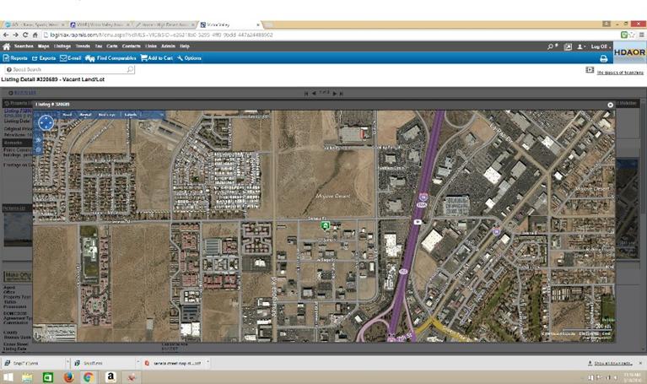Open the Contacts menu

point(132,46)
